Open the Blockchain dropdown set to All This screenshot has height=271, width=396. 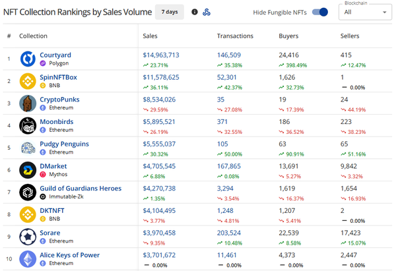tap(365, 12)
